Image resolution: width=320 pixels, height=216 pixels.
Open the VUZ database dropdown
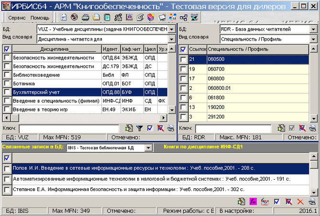click(x=172, y=29)
